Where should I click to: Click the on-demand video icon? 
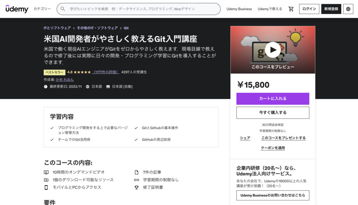click(46, 172)
